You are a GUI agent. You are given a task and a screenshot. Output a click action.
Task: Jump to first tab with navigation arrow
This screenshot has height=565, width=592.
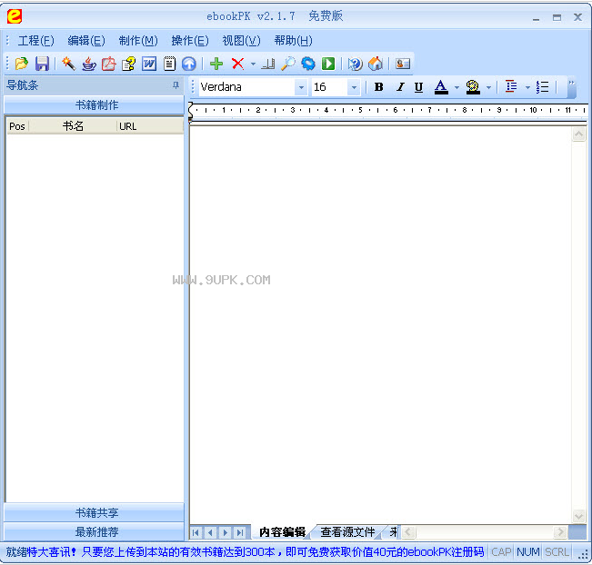pyautogui.click(x=196, y=532)
